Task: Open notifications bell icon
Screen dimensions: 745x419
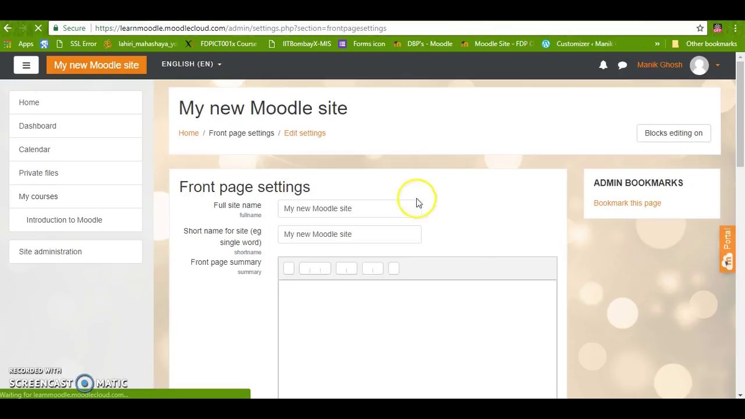Action: [x=603, y=65]
